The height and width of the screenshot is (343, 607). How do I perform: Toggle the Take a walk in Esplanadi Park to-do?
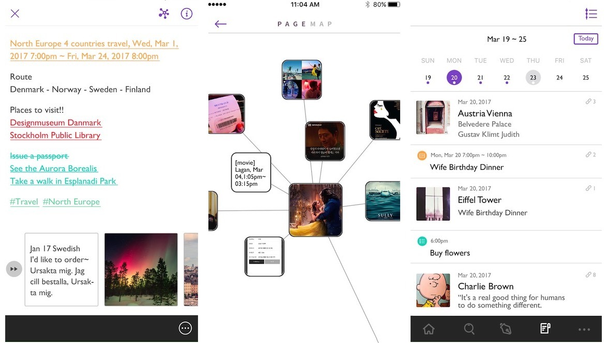pyautogui.click(x=63, y=181)
